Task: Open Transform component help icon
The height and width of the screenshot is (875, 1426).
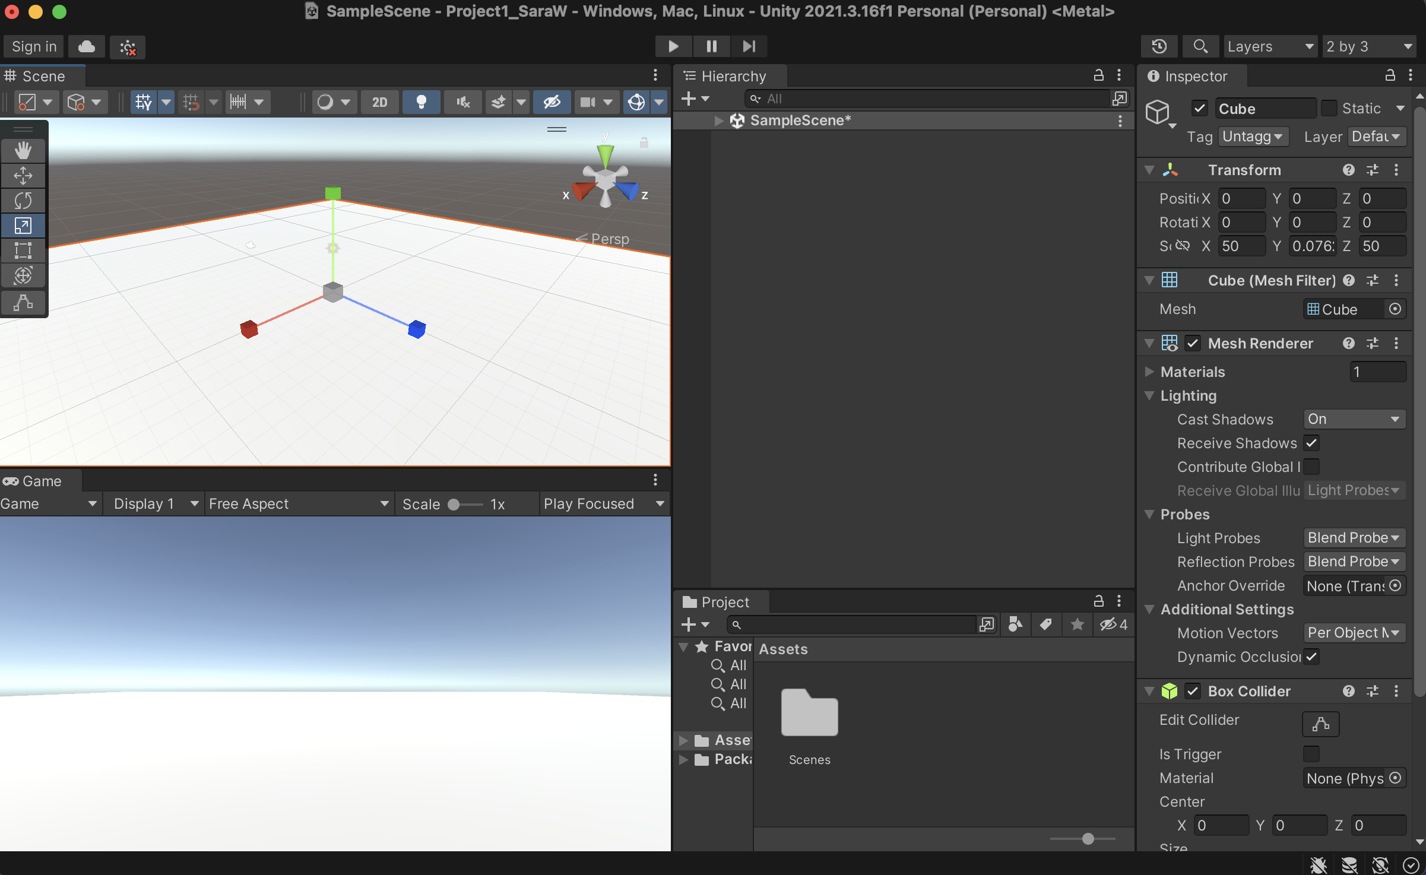Action: click(x=1349, y=170)
